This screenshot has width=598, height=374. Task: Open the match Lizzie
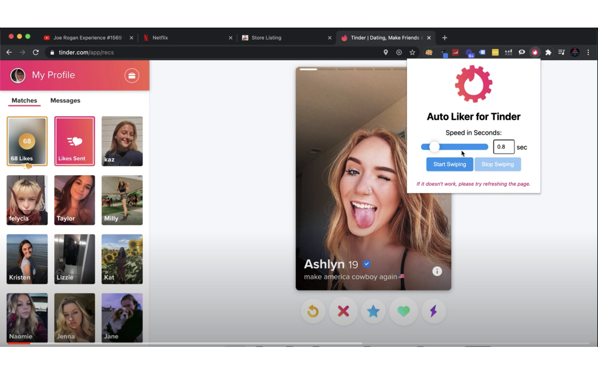pos(75,259)
